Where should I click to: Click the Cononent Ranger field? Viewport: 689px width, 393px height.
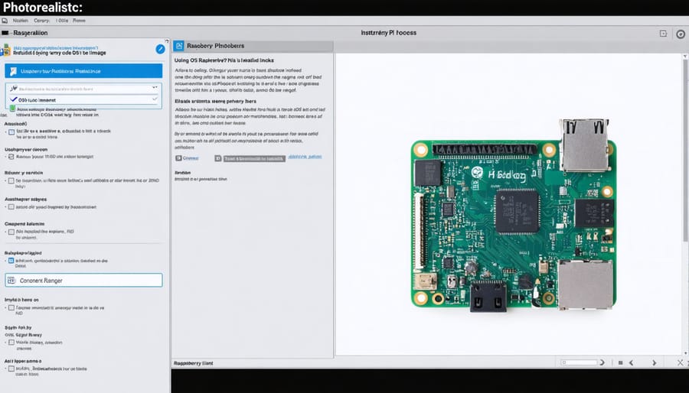[83, 281]
